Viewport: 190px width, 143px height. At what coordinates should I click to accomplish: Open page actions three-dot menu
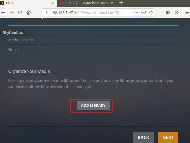(x=136, y=12)
